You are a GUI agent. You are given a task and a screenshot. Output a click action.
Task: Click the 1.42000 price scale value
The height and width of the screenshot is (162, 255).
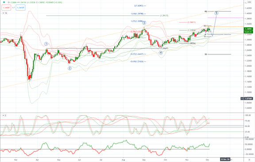click(249, 8)
